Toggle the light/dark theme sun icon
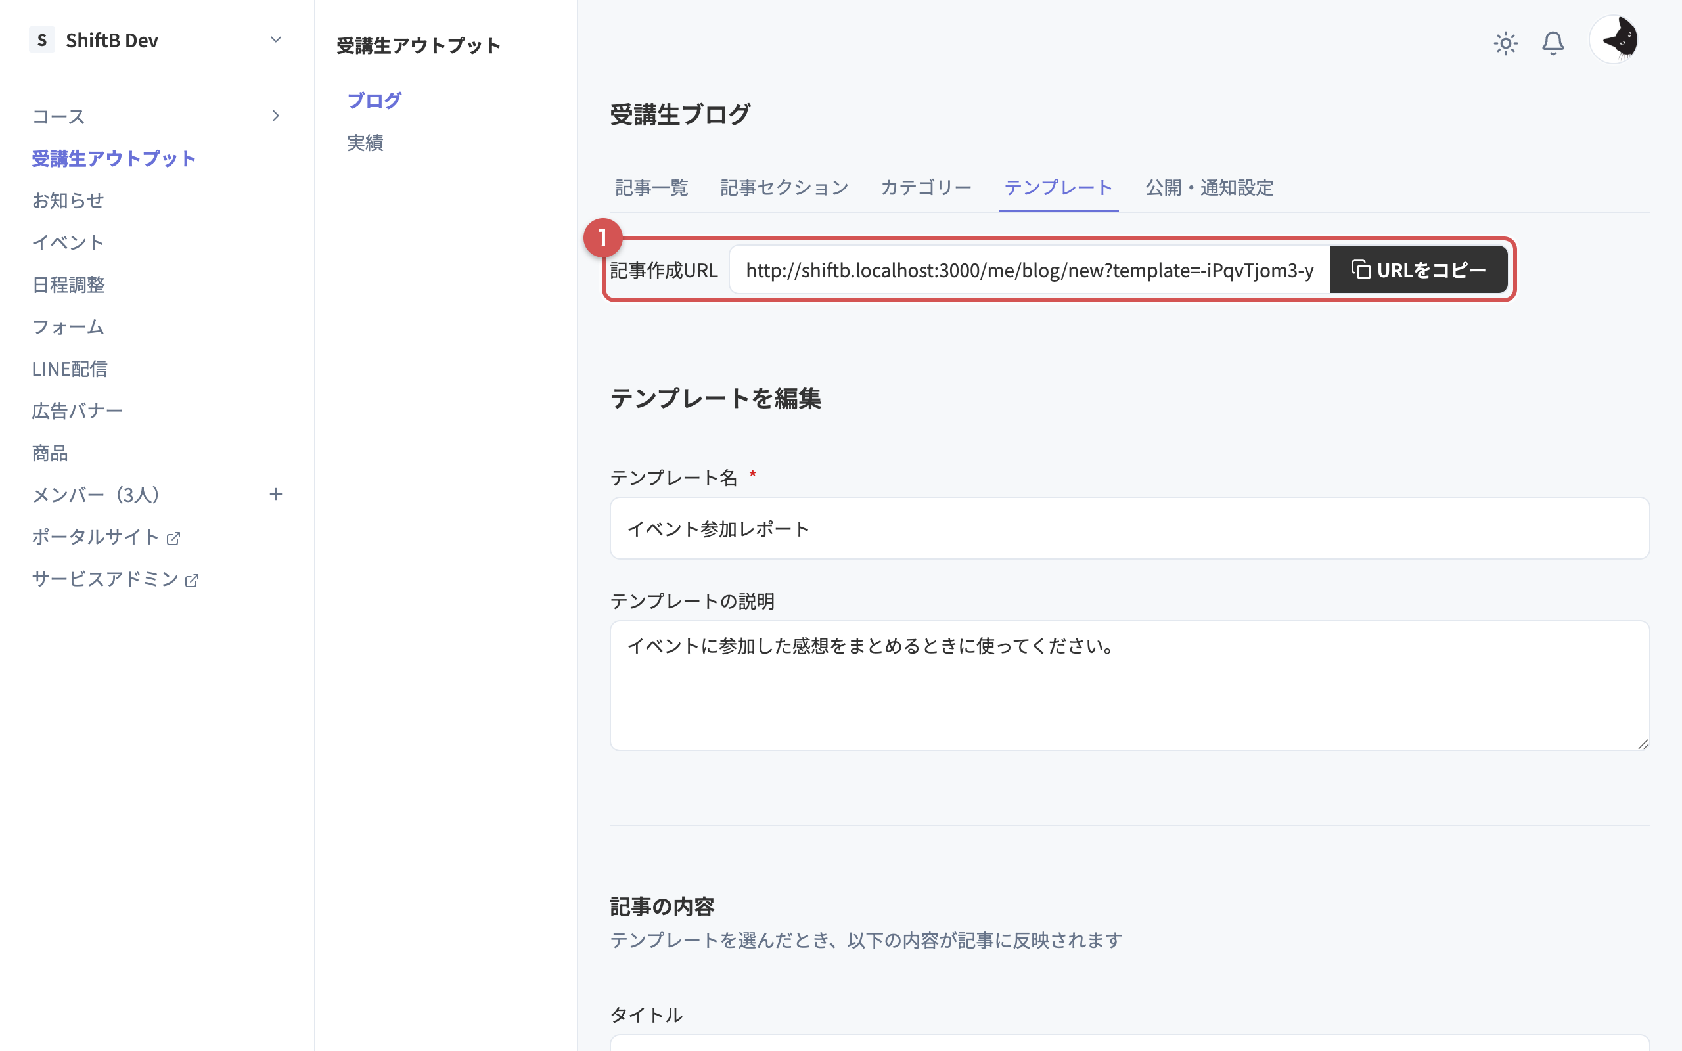 point(1505,43)
